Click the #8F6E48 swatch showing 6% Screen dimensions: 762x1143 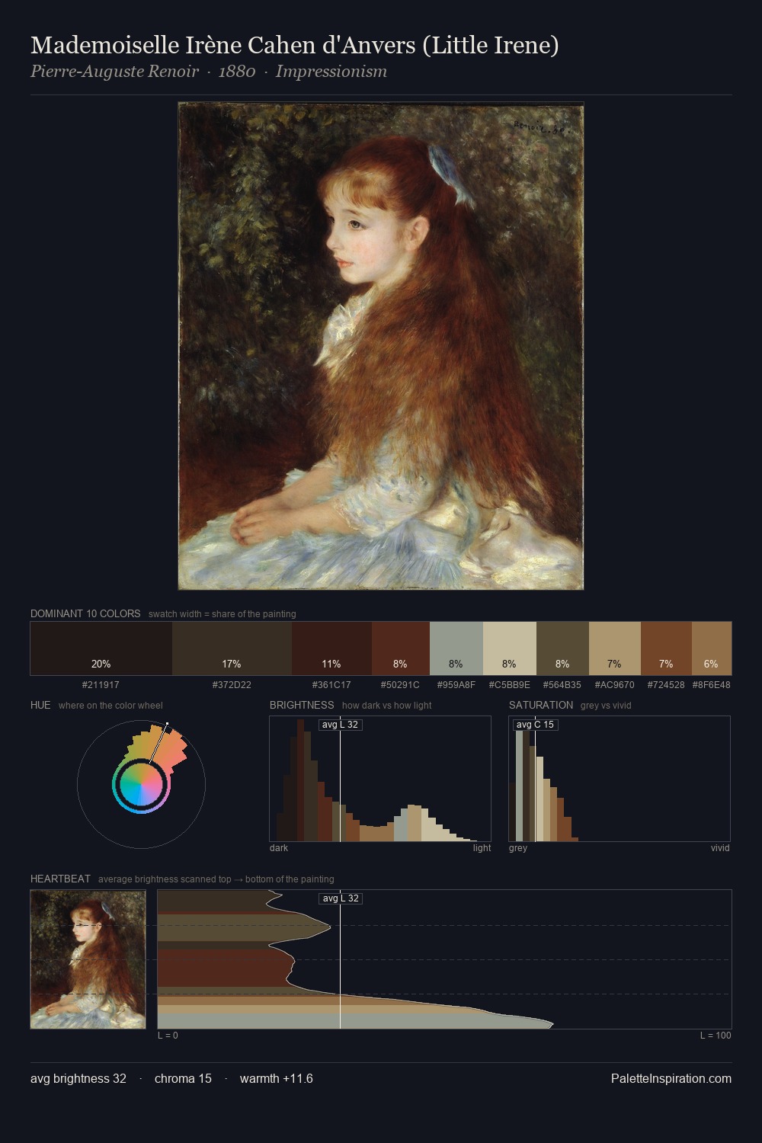tap(712, 648)
